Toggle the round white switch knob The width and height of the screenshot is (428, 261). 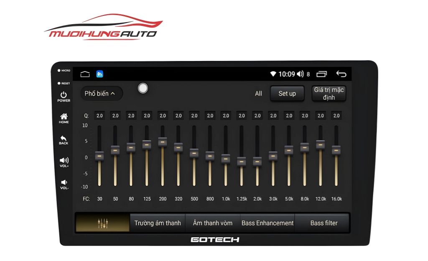click(143, 88)
